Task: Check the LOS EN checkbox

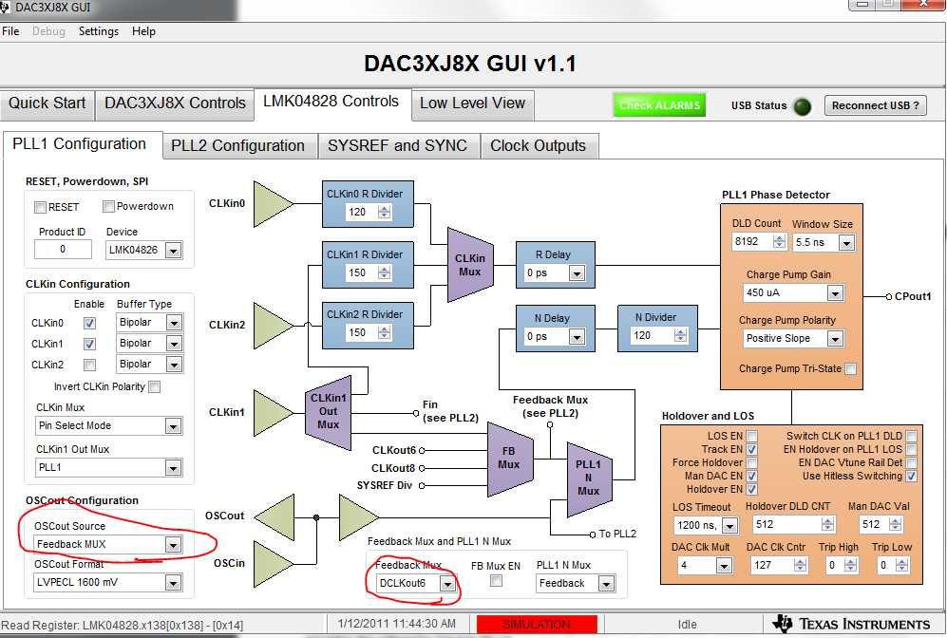Action: click(752, 436)
